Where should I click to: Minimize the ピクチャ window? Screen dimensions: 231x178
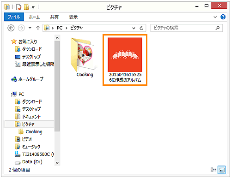coord(197,6)
